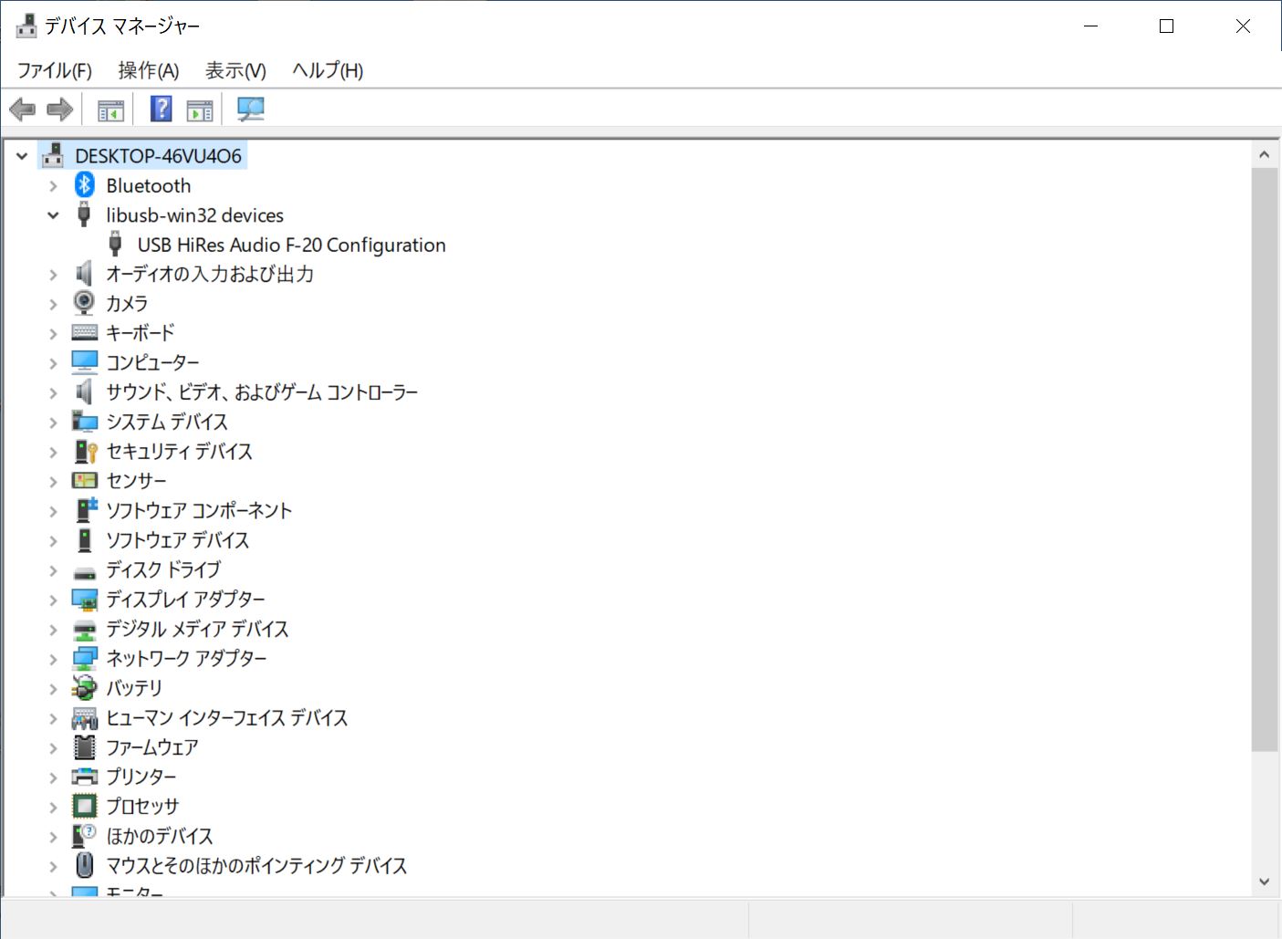Go back with the left arrow toolbar icon
The image size is (1282, 939).
[x=23, y=110]
